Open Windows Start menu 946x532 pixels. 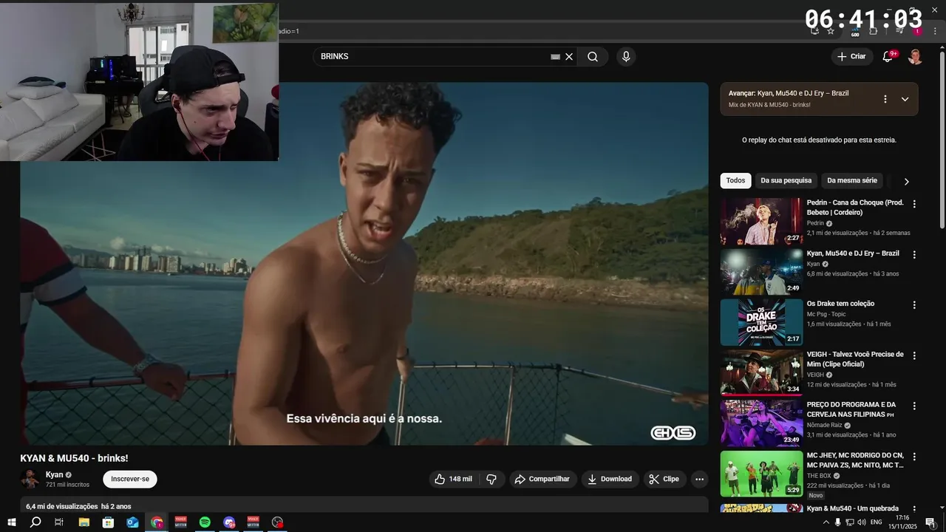(12, 522)
